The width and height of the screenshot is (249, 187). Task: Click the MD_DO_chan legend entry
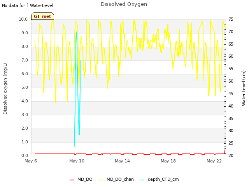[x=116, y=179]
